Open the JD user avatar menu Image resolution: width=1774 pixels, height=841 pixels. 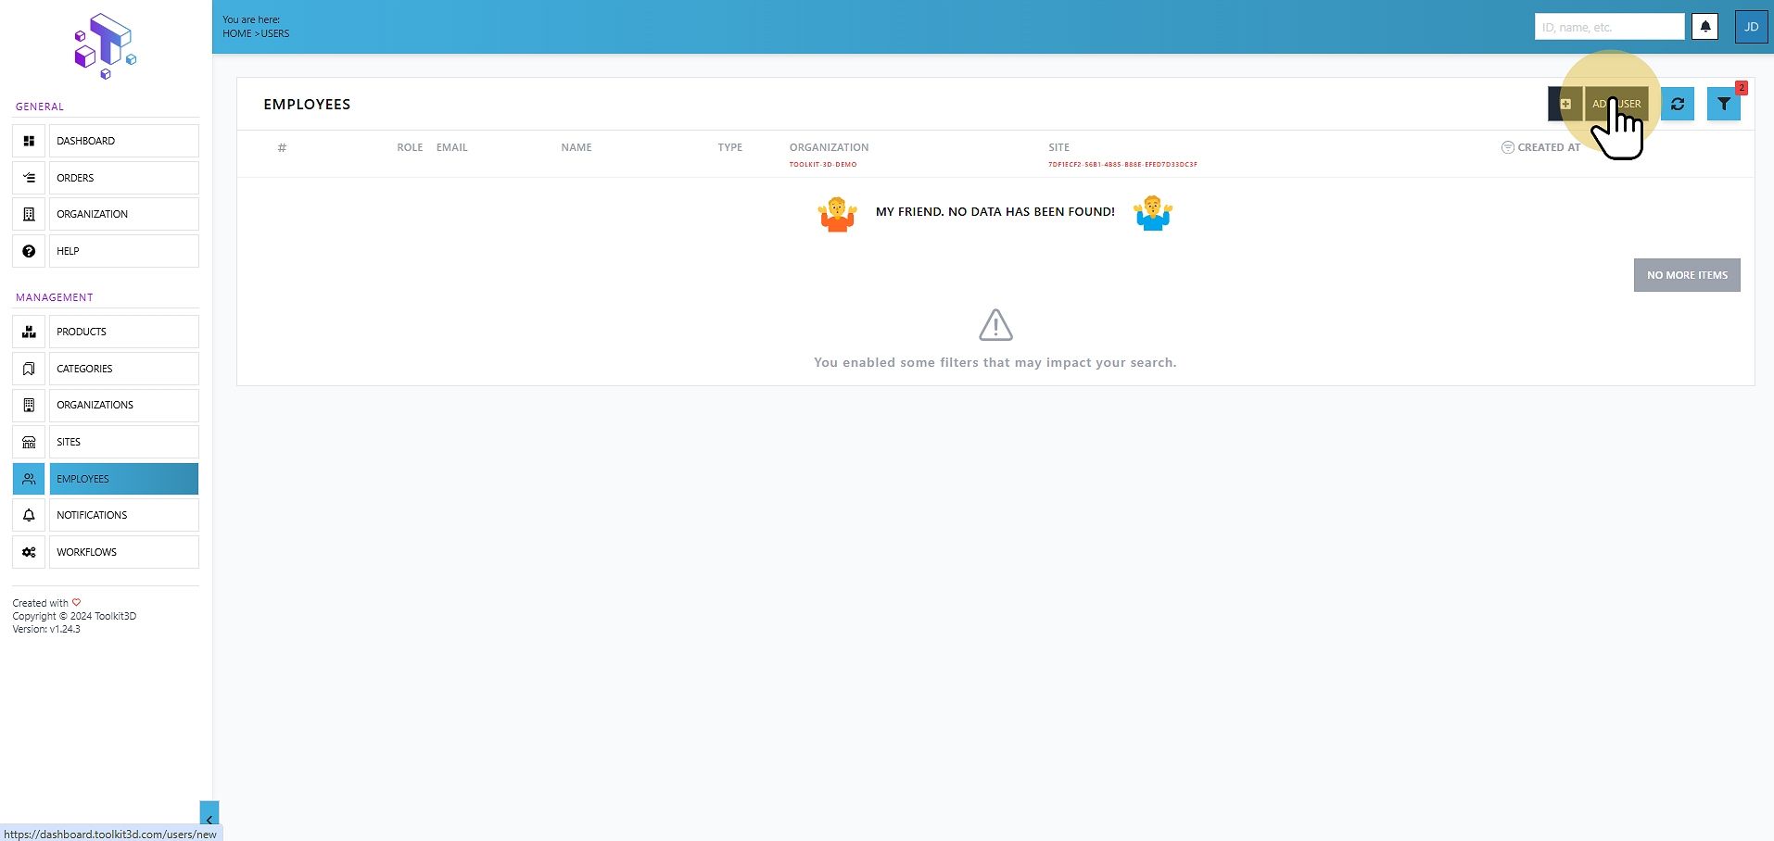tap(1751, 27)
